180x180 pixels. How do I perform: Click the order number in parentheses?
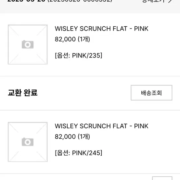point(80,1)
